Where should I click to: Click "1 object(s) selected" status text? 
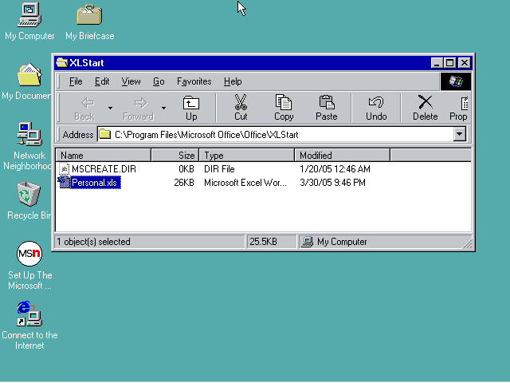pos(94,242)
